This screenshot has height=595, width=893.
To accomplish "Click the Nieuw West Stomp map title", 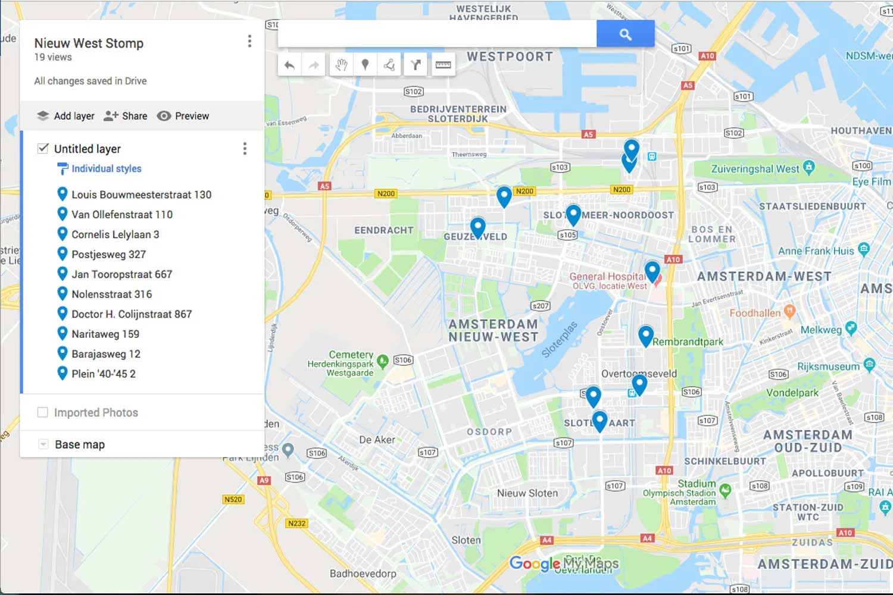I will [89, 43].
